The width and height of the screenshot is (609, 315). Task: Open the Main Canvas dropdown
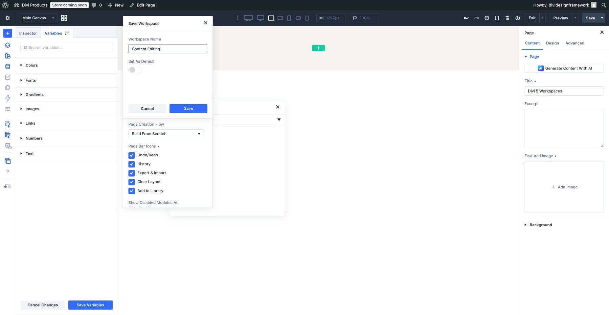[38, 18]
